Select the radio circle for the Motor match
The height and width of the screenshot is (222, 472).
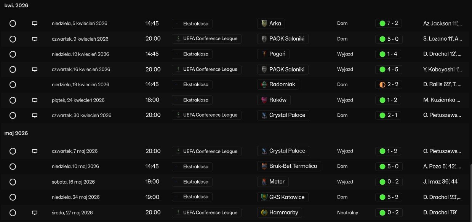13,182
